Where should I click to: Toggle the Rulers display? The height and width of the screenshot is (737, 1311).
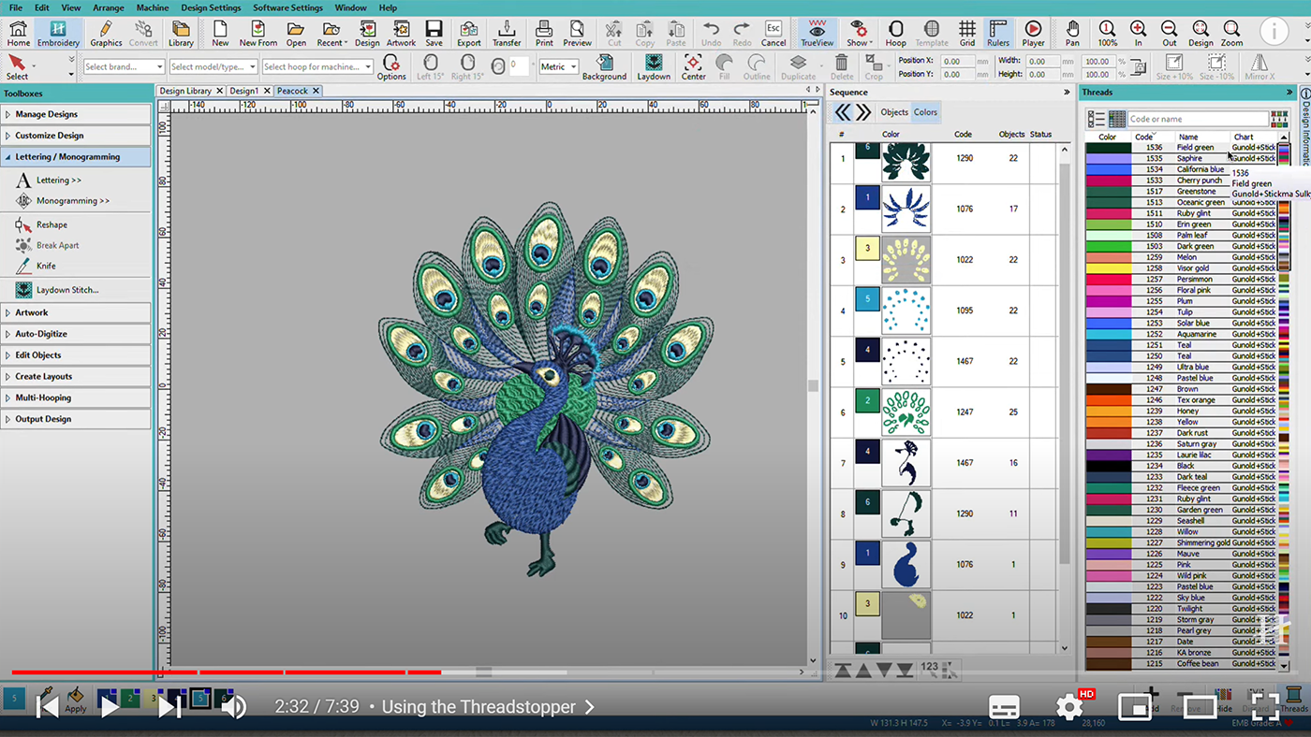(997, 33)
